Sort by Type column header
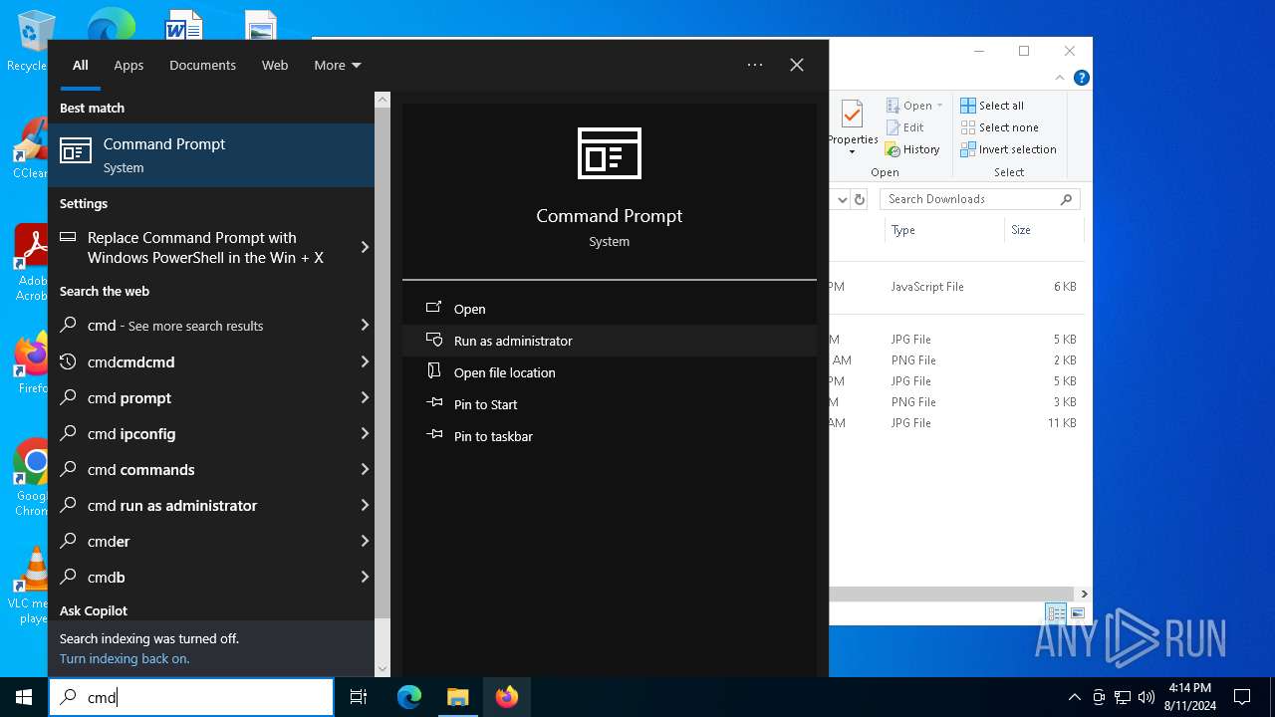Viewport: 1275px width, 717px height. tap(944, 230)
